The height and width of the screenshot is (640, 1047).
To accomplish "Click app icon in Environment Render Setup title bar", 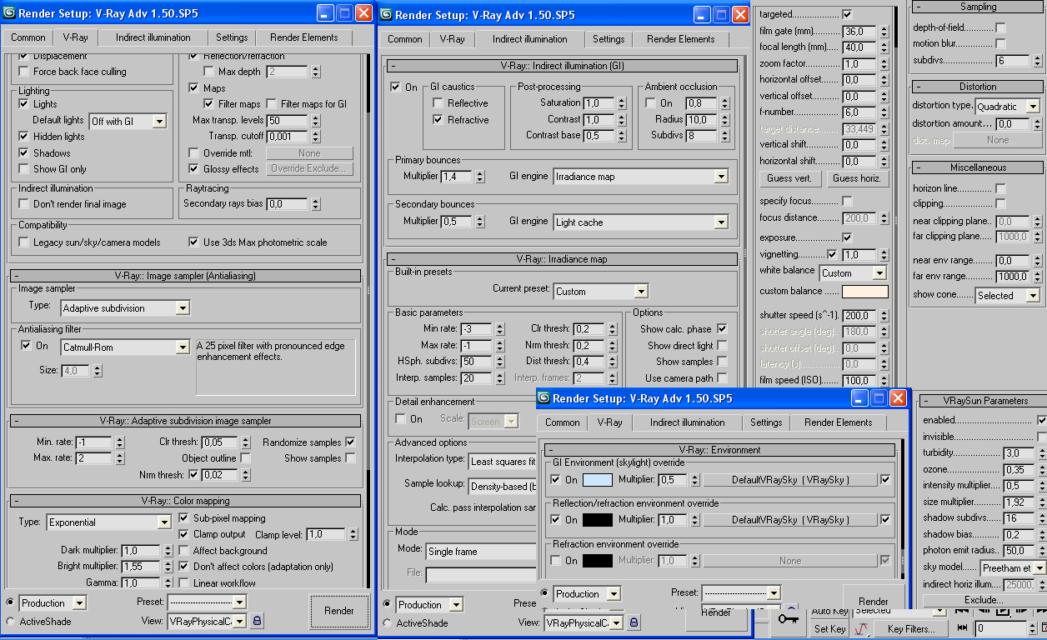I will 544,398.
